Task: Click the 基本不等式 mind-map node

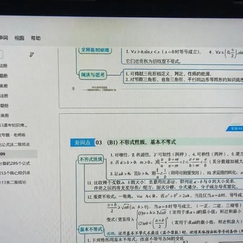Action: click(91, 230)
